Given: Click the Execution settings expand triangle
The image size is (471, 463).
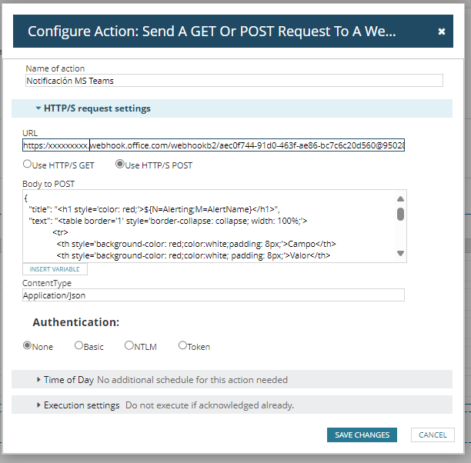Looking at the screenshot, I should pos(38,405).
